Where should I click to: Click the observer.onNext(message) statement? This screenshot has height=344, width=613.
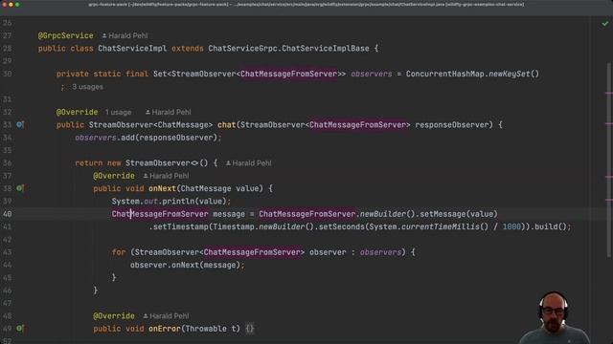coord(188,266)
